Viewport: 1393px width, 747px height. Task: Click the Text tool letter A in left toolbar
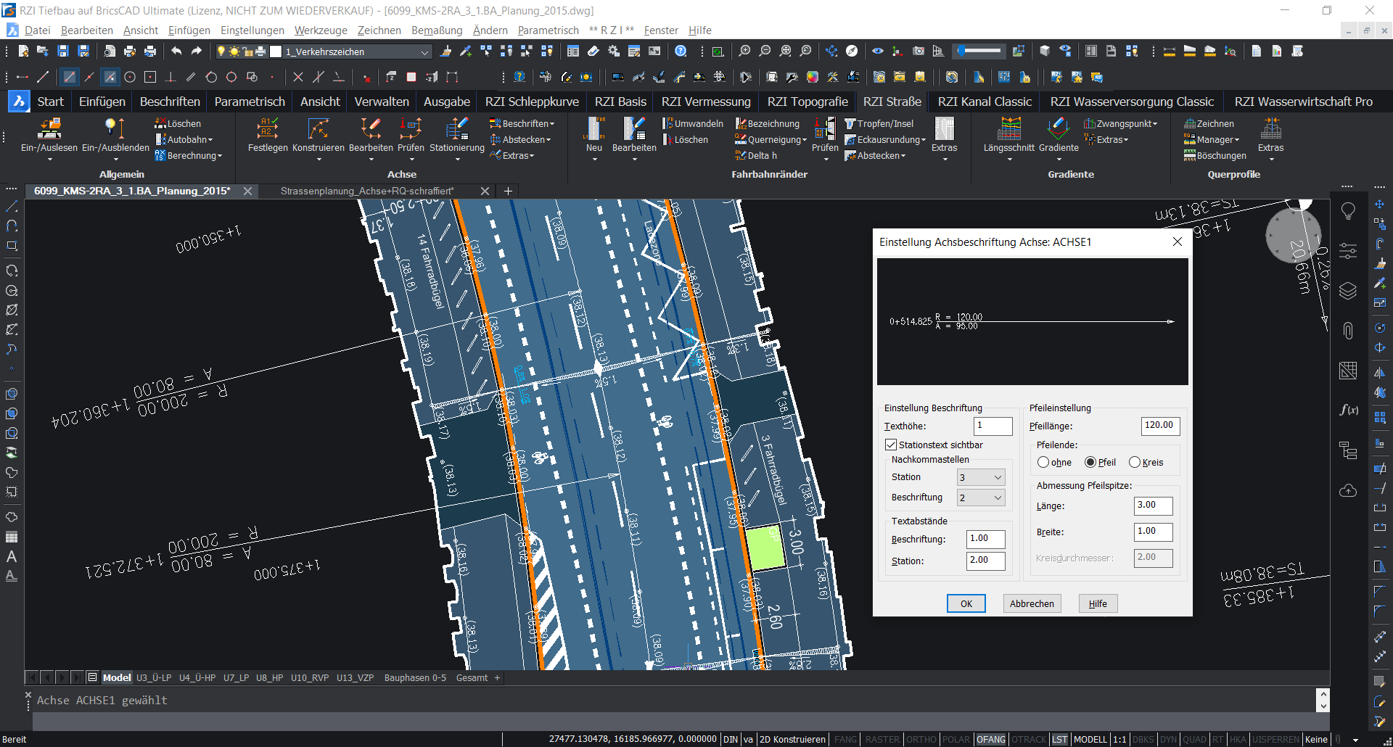click(11, 557)
